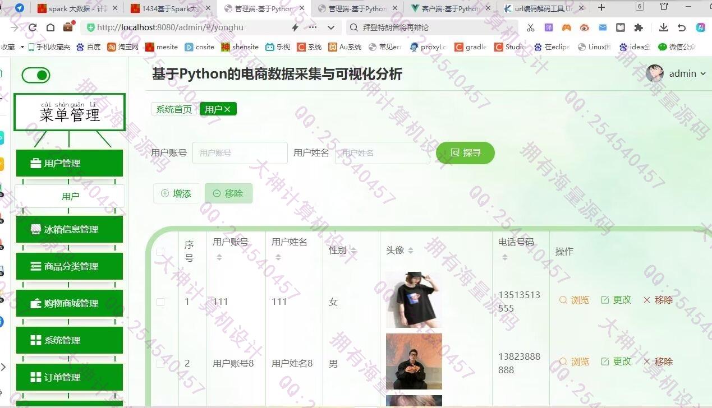Check the select-all table header checkbox

160,252
